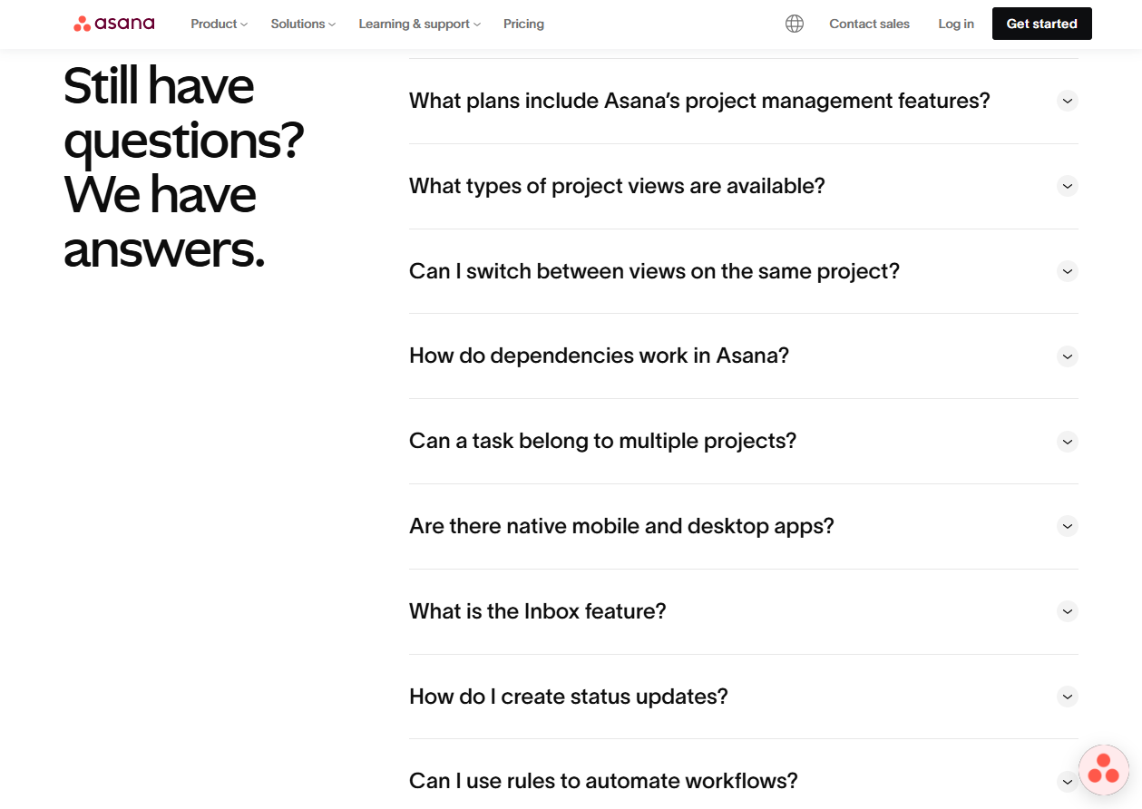Image resolution: width=1142 pixels, height=809 pixels.
Task: Expand the multiple projects question
Action: point(1067,442)
